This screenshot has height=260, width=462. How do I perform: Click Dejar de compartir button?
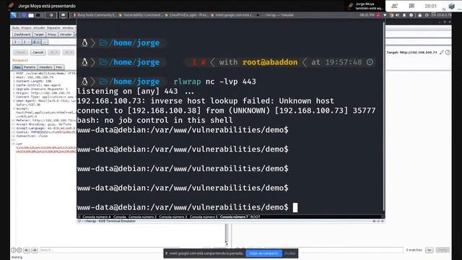(x=263, y=253)
